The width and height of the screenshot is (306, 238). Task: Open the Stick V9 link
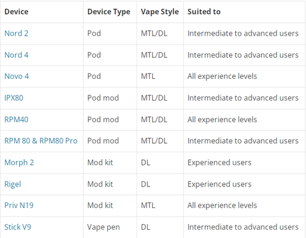pos(18,227)
